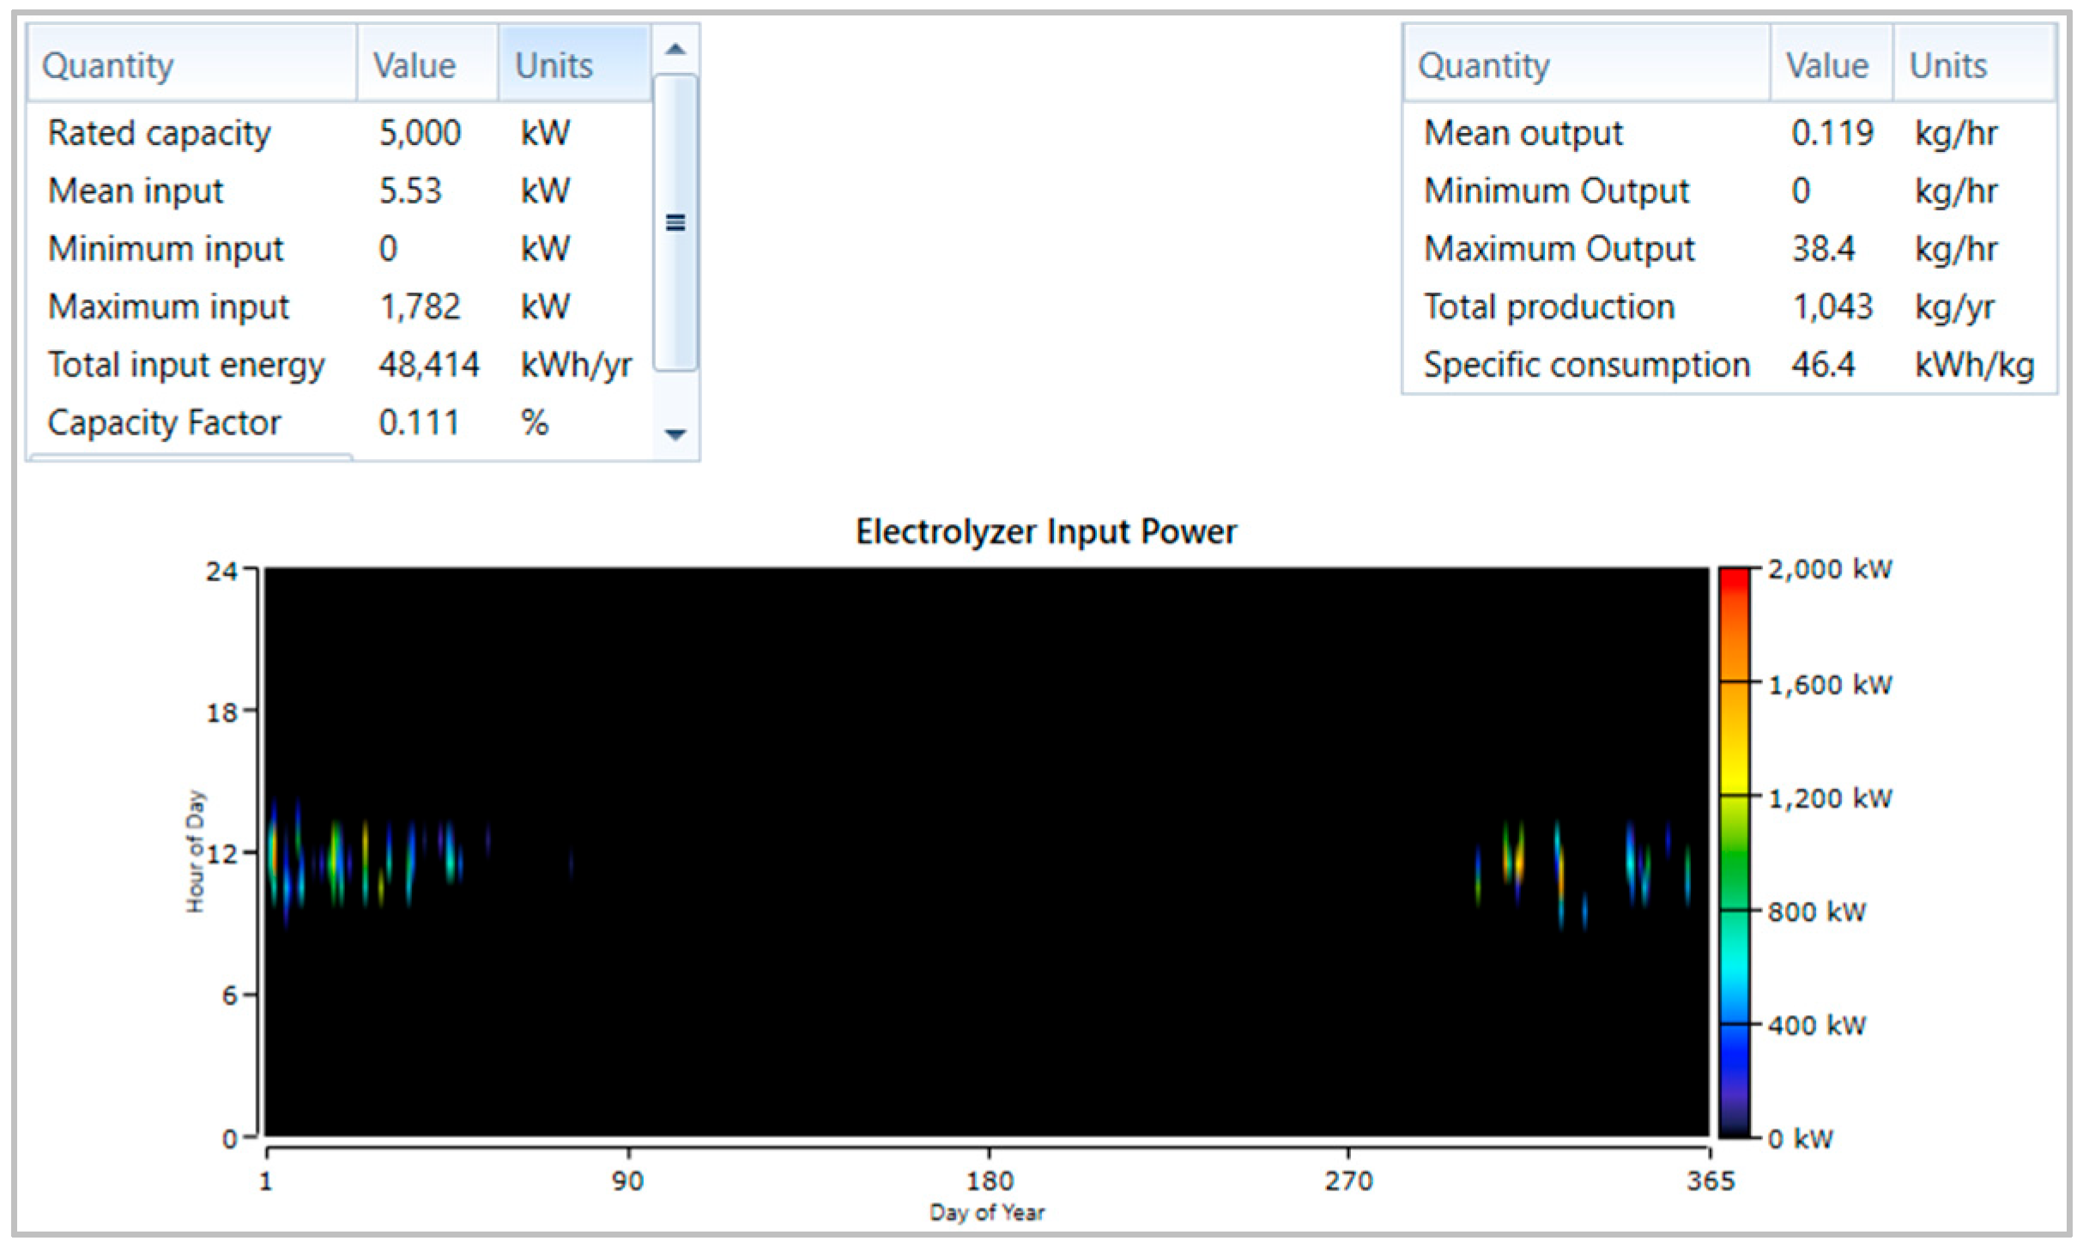The width and height of the screenshot is (2089, 1253).
Task: Click the right table's Value column header
Action: [1832, 65]
